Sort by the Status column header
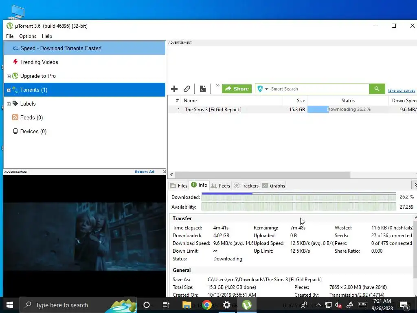 [x=348, y=101]
